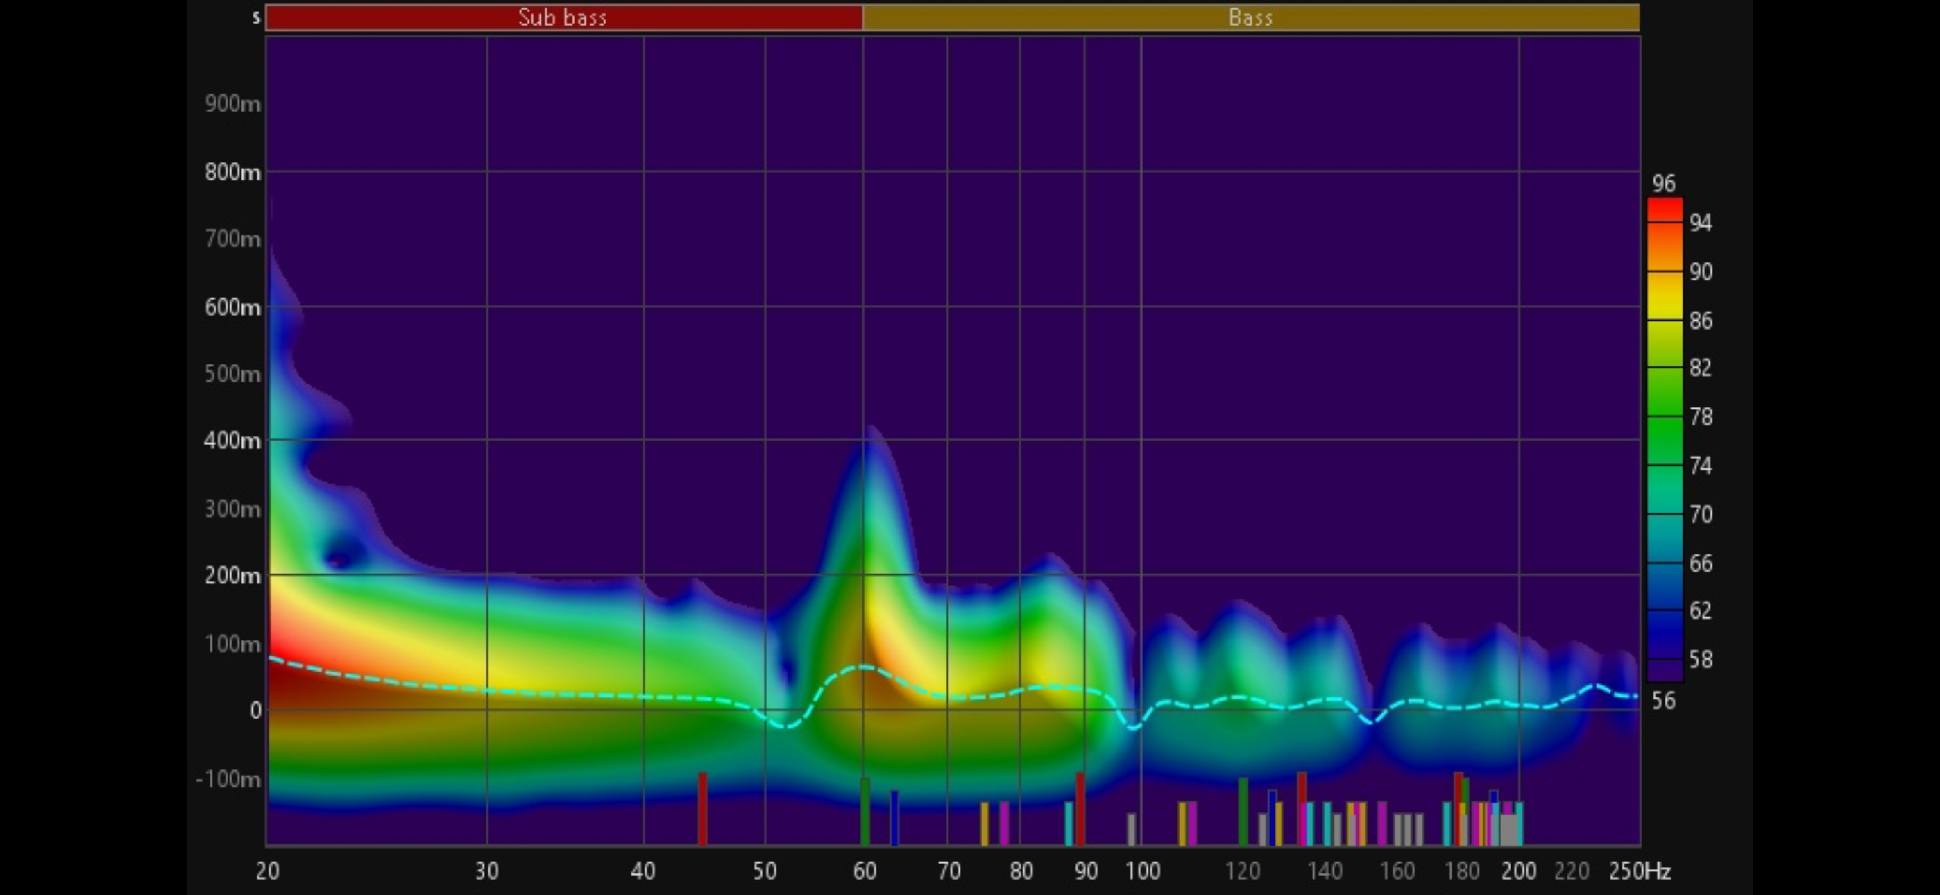Click the cyan mode bar left of 90 Hz
The width and height of the screenshot is (1940, 895).
[1068, 823]
